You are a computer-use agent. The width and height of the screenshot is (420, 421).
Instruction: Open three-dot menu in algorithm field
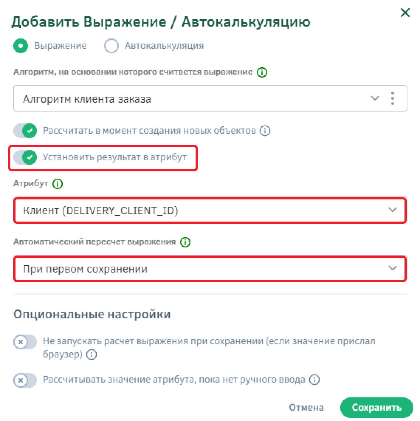(x=393, y=99)
